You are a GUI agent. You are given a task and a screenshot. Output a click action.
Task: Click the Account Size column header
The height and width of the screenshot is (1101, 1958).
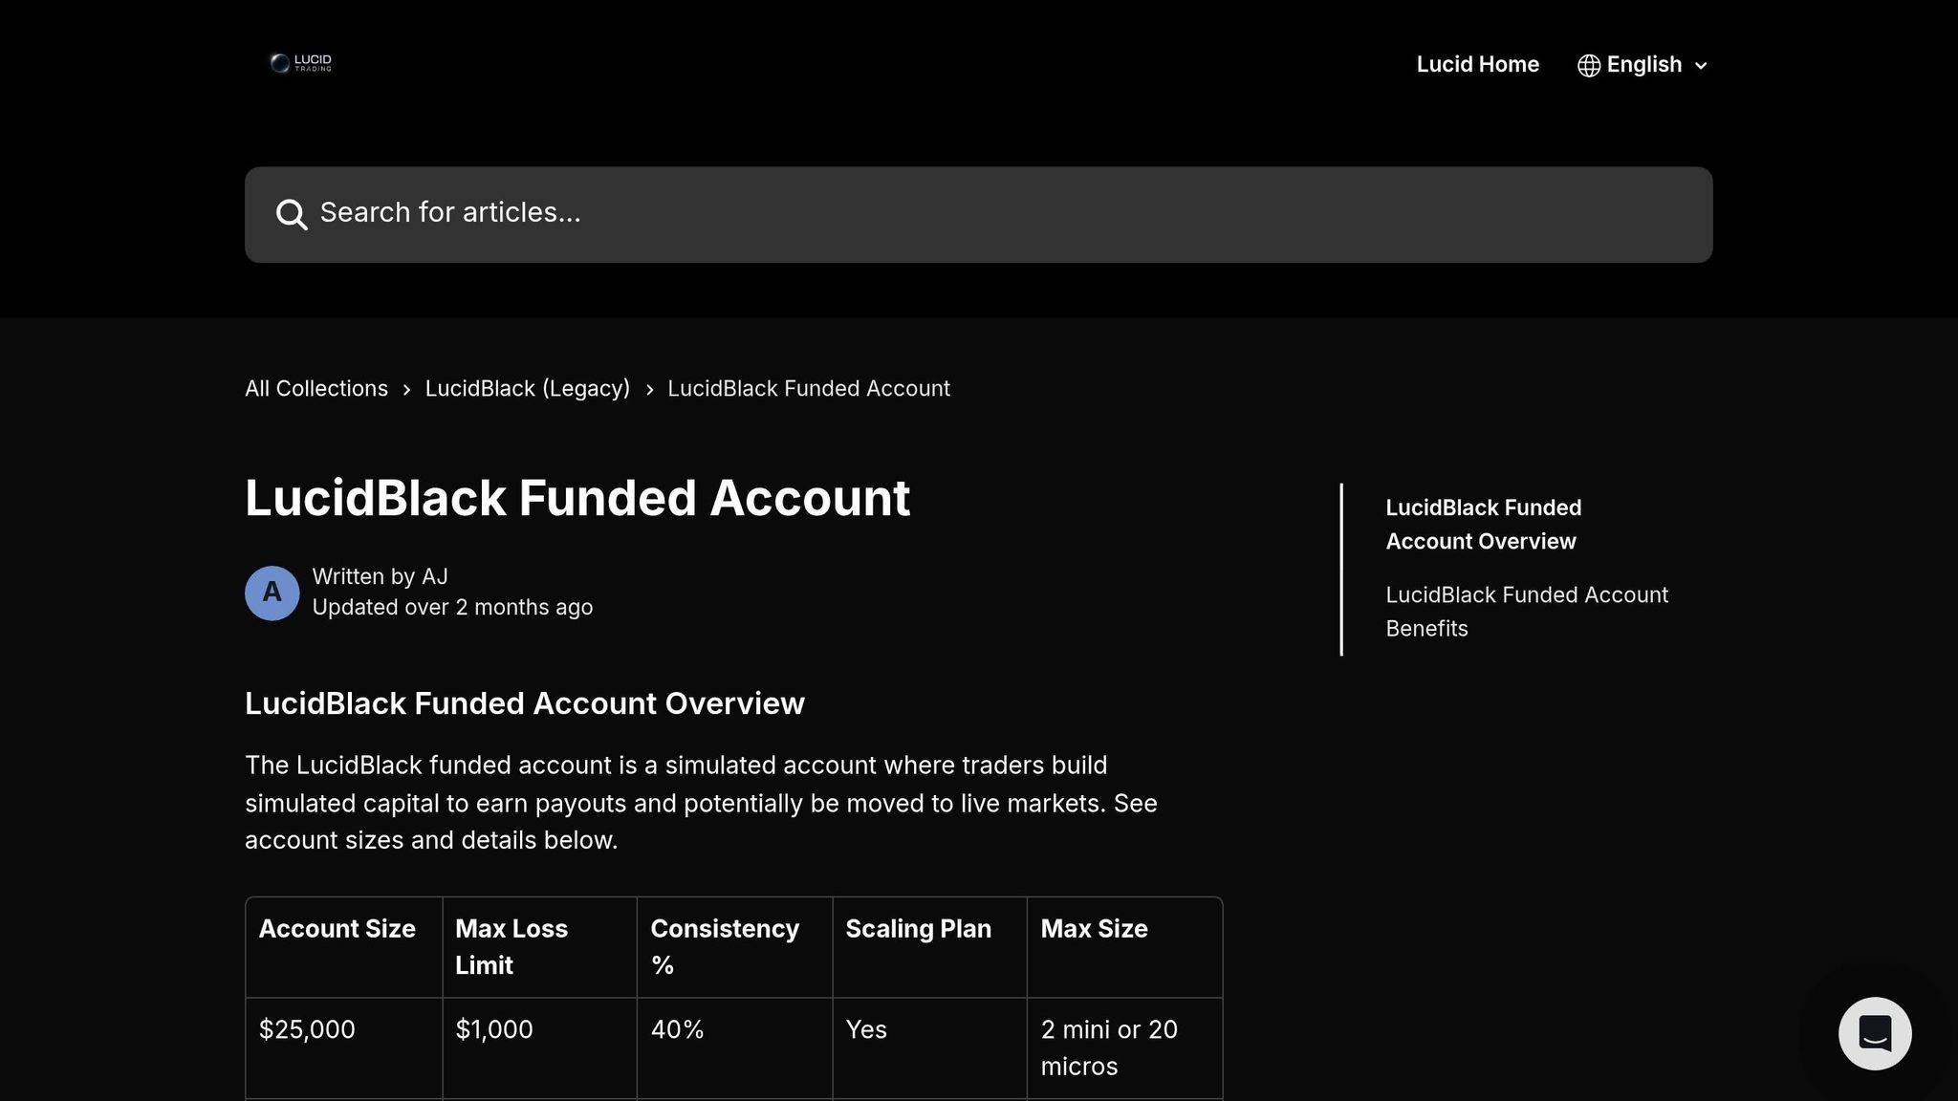(337, 929)
